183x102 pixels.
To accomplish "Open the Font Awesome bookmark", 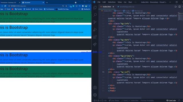I will click(x=49, y=9).
